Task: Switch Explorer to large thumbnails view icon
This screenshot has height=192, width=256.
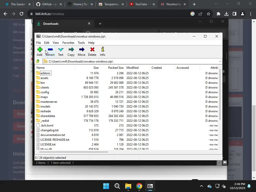Action: pyautogui.click(x=225, y=162)
